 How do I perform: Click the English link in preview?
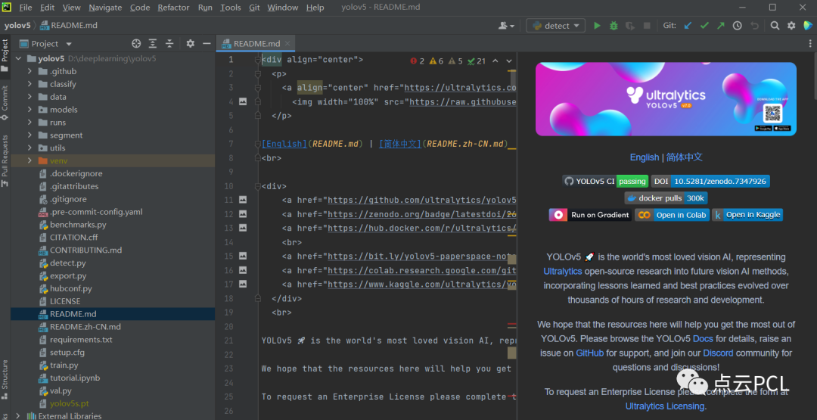[x=645, y=157]
